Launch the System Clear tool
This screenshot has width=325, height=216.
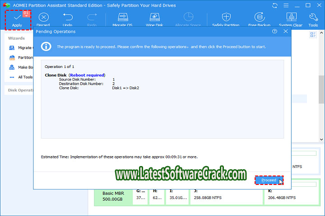[291, 20]
